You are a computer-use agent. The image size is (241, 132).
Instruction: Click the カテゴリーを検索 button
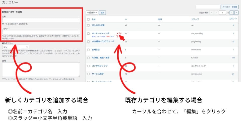tap(230, 7)
